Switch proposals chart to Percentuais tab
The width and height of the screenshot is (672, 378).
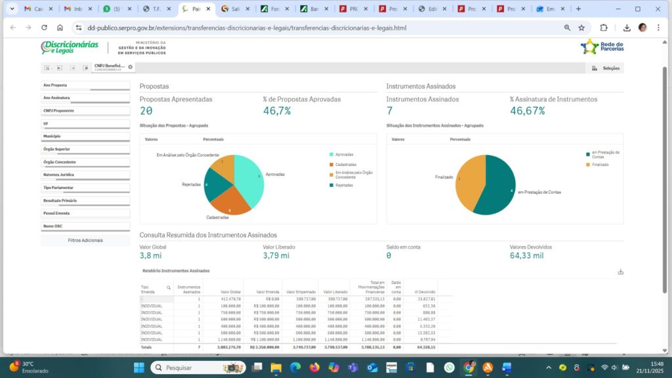pyautogui.click(x=213, y=140)
